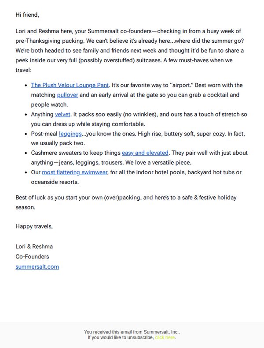Select the Happy travels sign-off line

pos(34,226)
